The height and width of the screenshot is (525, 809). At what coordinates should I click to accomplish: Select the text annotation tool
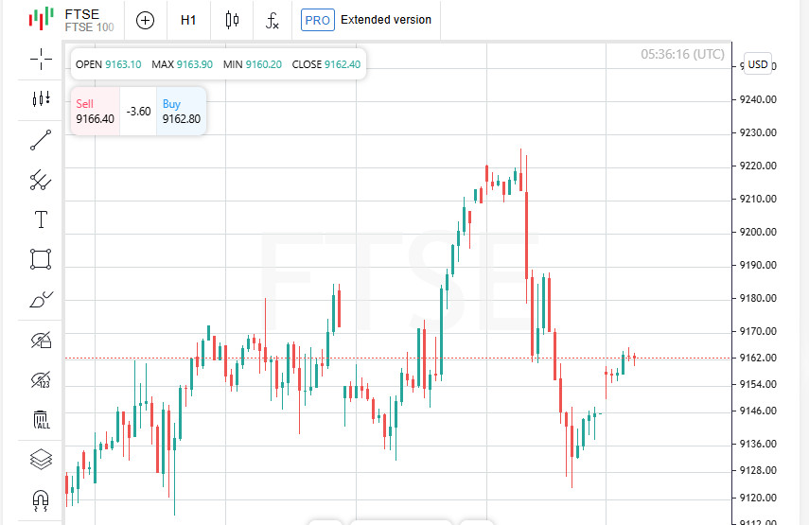pyautogui.click(x=41, y=220)
